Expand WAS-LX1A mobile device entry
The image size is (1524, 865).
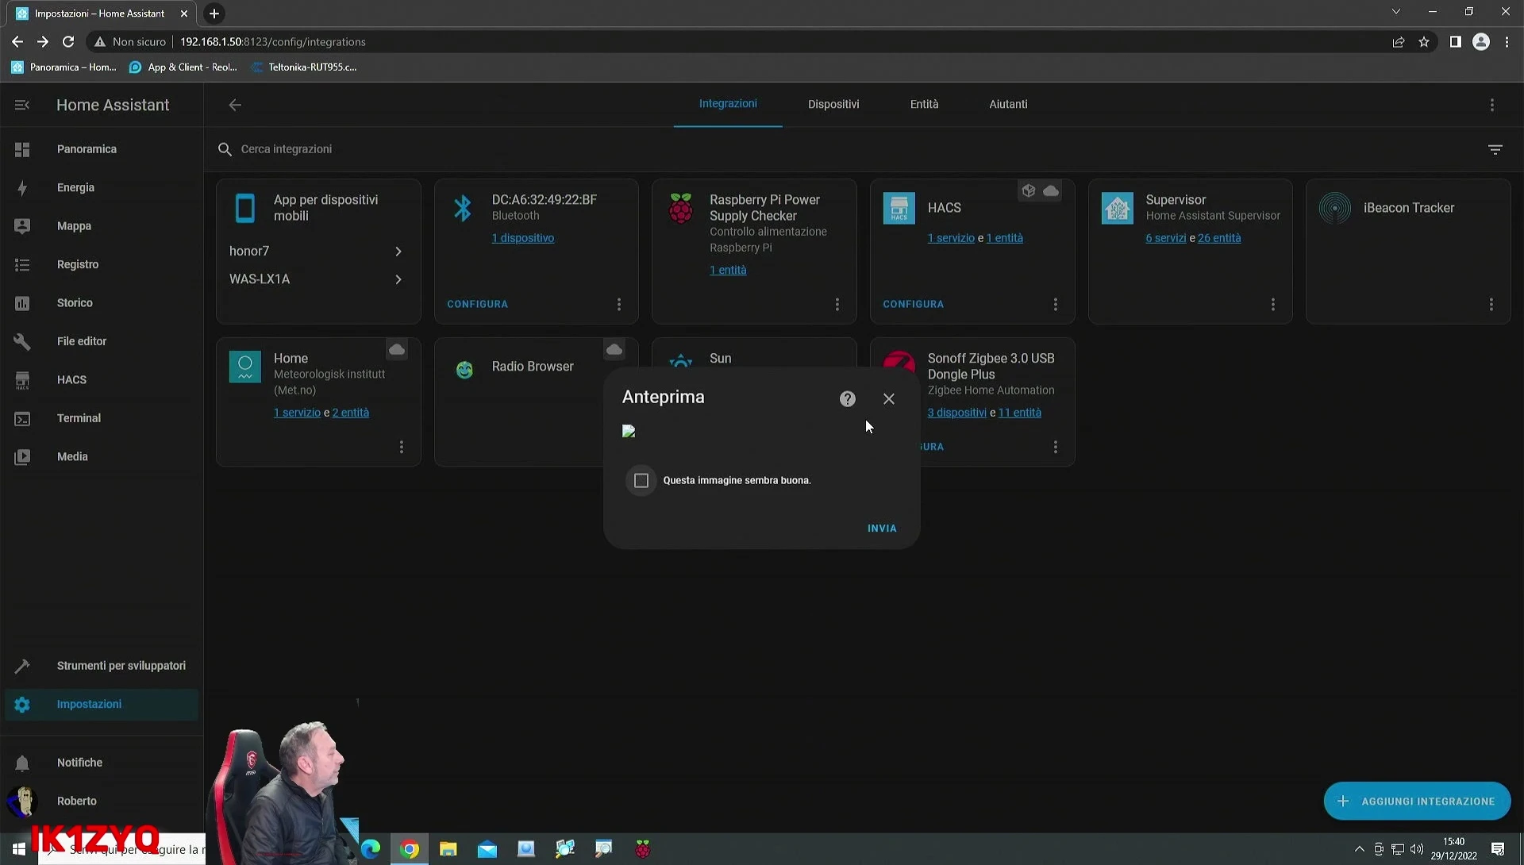coord(317,279)
